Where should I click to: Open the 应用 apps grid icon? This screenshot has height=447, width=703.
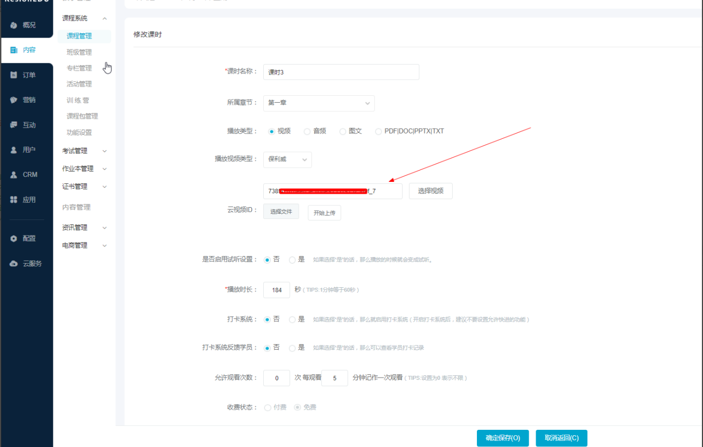(14, 200)
